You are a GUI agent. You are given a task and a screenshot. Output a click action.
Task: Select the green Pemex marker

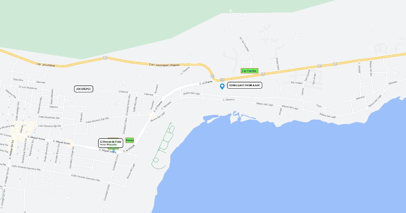coord(130,140)
